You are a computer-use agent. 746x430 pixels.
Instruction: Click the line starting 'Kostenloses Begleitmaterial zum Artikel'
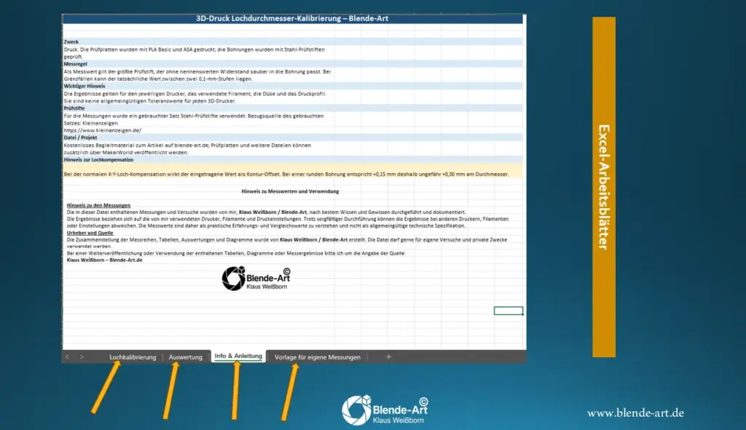[x=187, y=146]
